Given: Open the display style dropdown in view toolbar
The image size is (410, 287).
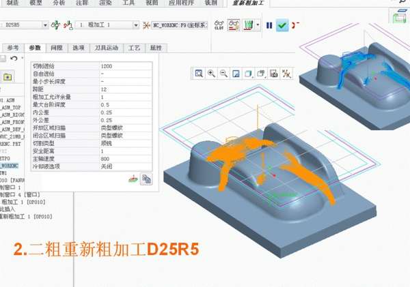Looking at the screenshot, I should (x=248, y=73).
